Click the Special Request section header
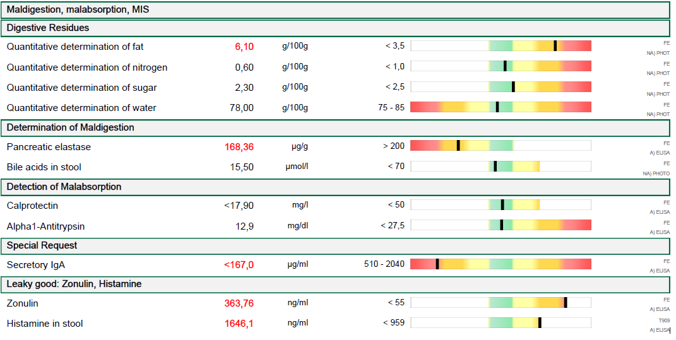The height and width of the screenshot is (340, 676). [x=42, y=245]
